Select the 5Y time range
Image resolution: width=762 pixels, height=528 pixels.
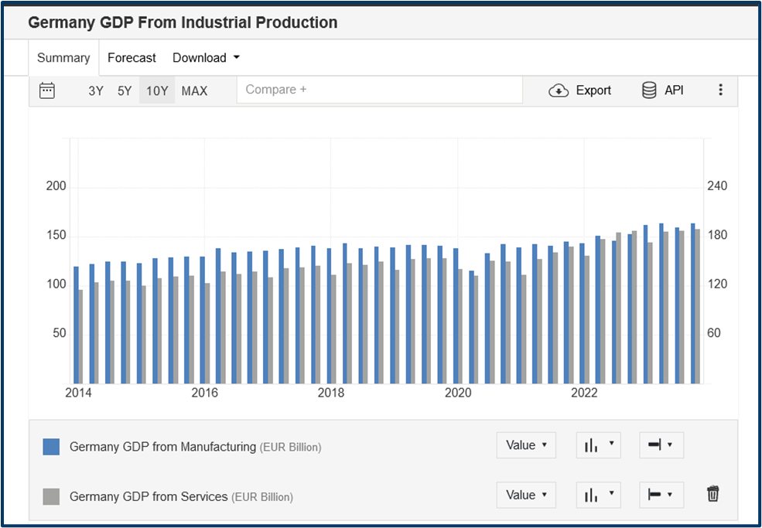coord(125,90)
